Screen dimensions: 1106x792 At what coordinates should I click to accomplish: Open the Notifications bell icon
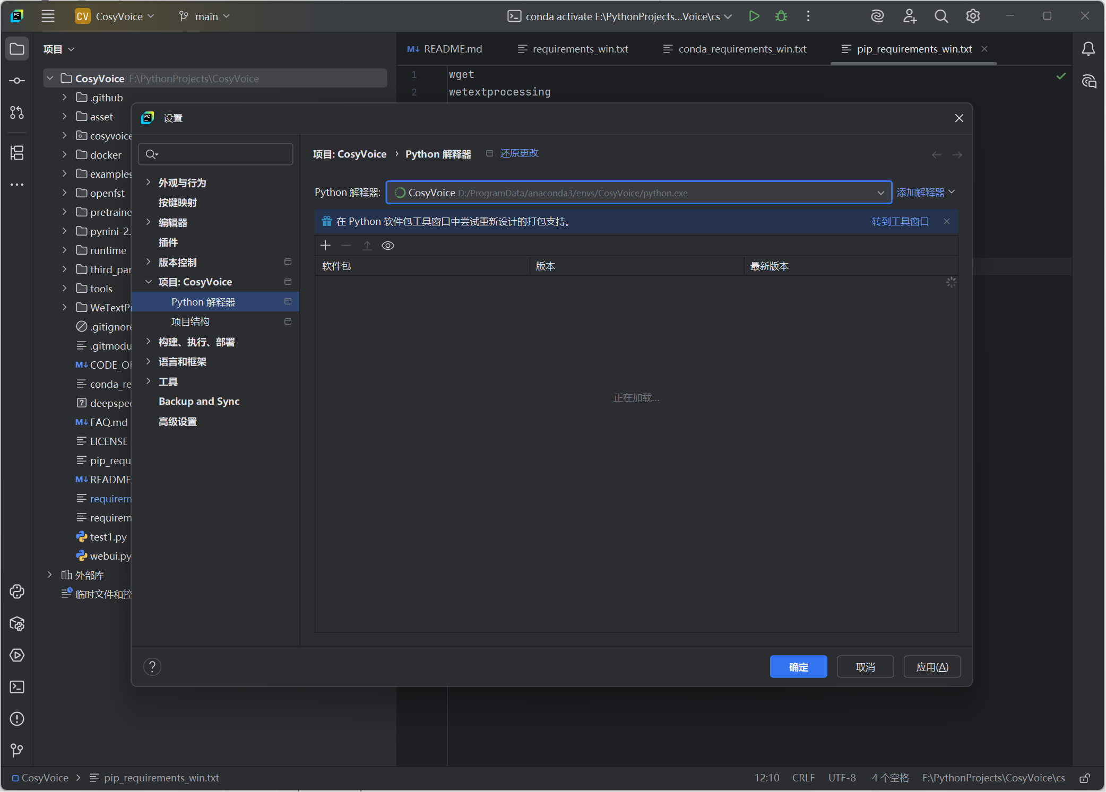click(x=1088, y=49)
